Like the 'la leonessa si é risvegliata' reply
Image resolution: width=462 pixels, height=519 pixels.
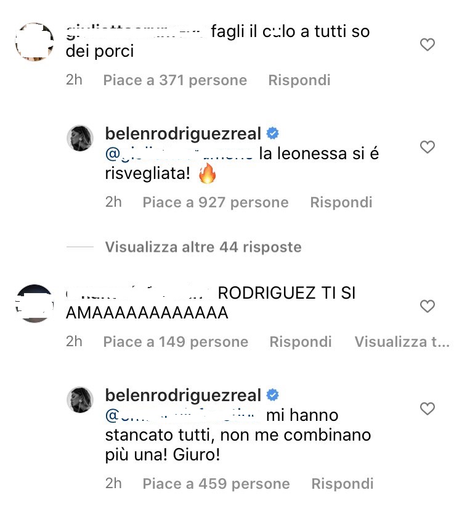tap(427, 147)
